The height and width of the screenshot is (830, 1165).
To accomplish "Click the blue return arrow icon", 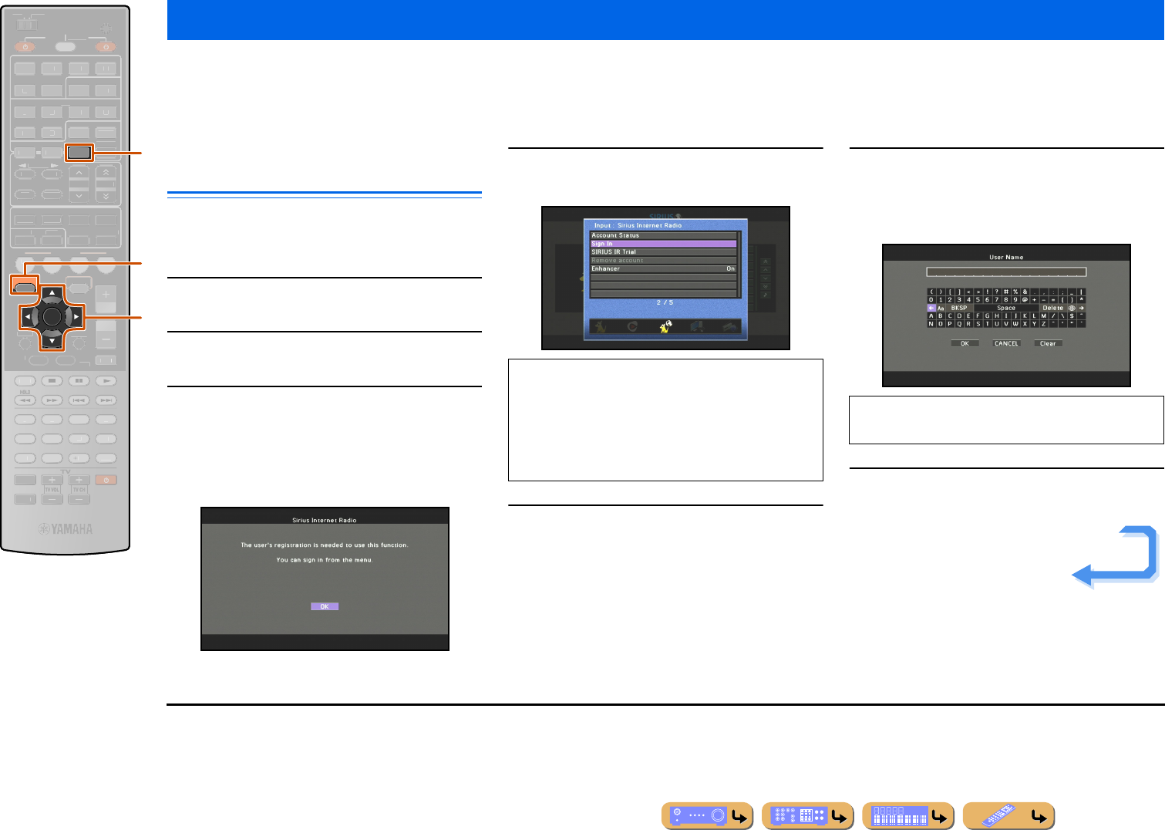I will tap(1115, 557).
